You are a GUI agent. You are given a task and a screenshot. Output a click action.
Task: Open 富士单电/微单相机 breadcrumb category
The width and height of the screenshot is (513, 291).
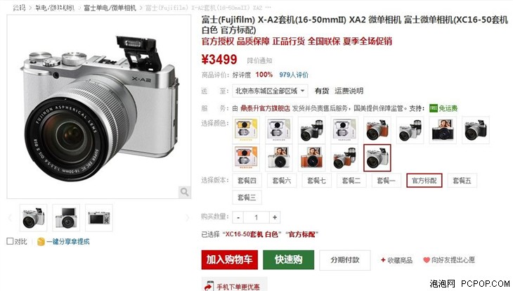(110, 8)
